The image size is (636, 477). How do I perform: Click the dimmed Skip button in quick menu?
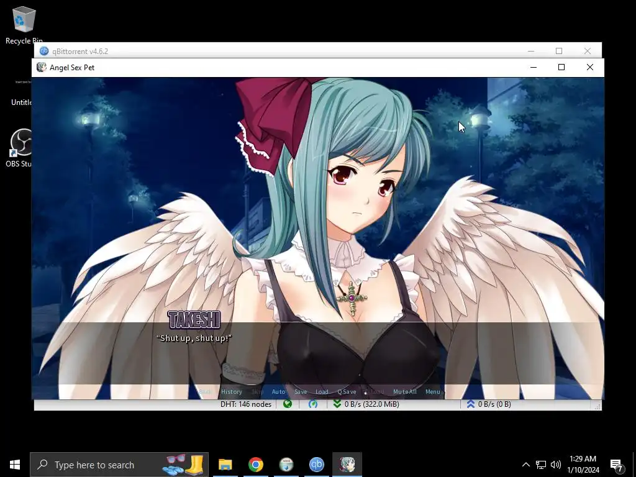tap(258, 392)
